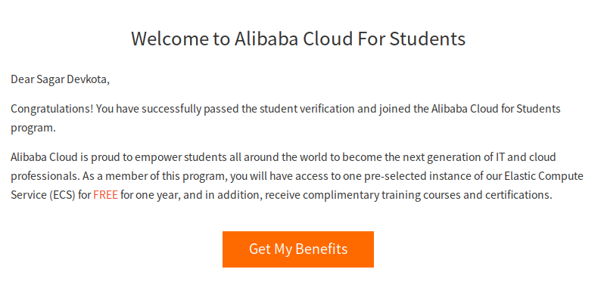The height and width of the screenshot is (294, 601).
Task: Click the Get My Benefits button
Action: pyautogui.click(x=297, y=249)
